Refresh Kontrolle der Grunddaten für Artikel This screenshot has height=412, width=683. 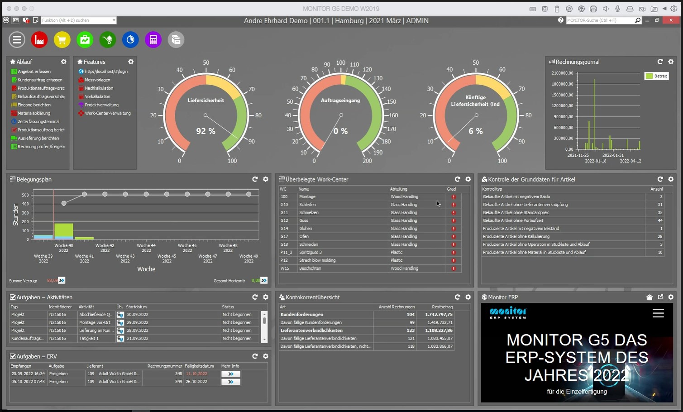tap(660, 179)
